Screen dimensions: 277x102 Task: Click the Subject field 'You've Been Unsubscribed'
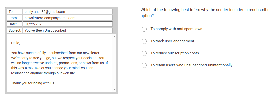point(68,30)
